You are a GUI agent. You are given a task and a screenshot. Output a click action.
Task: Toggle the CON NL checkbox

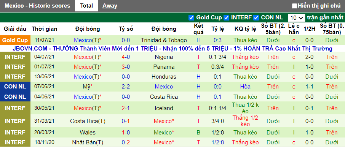[256, 18]
